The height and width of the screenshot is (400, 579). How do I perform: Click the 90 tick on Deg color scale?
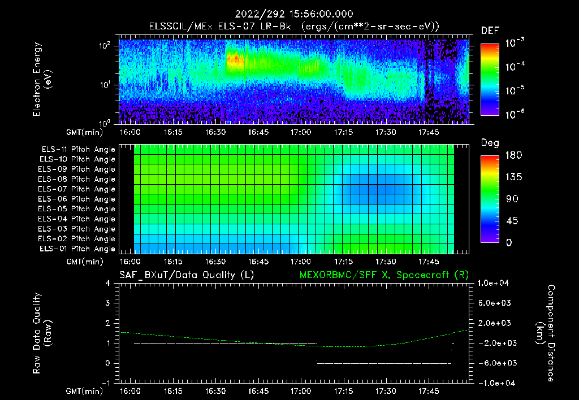tap(512, 199)
